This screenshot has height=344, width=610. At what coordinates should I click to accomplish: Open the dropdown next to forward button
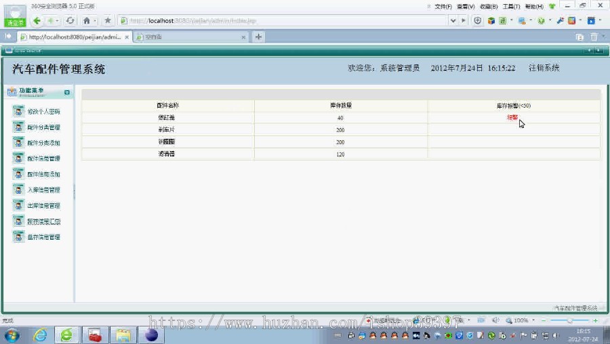click(x=57, y=20)
